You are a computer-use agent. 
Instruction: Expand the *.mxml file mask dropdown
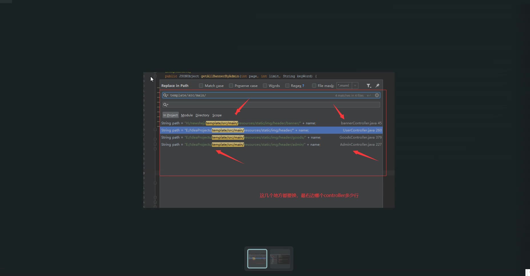[355, 86]
